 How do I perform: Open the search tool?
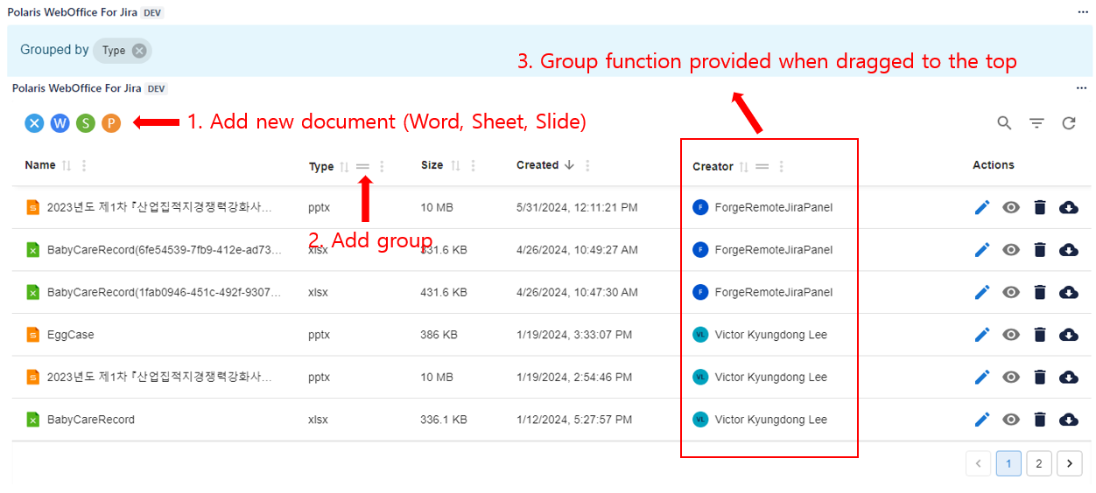pos(1005,123)
